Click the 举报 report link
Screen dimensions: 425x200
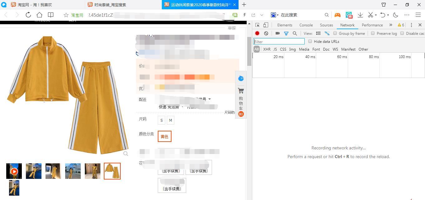click(x=232, y=28)
